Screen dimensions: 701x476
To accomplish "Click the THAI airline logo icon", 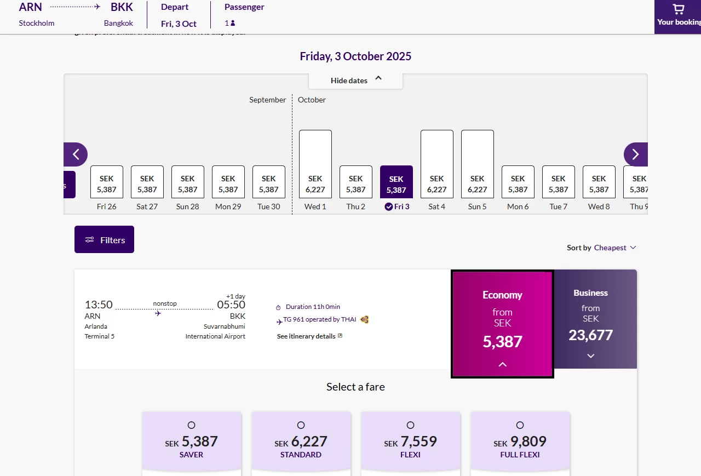I will [x=365, y=319].
